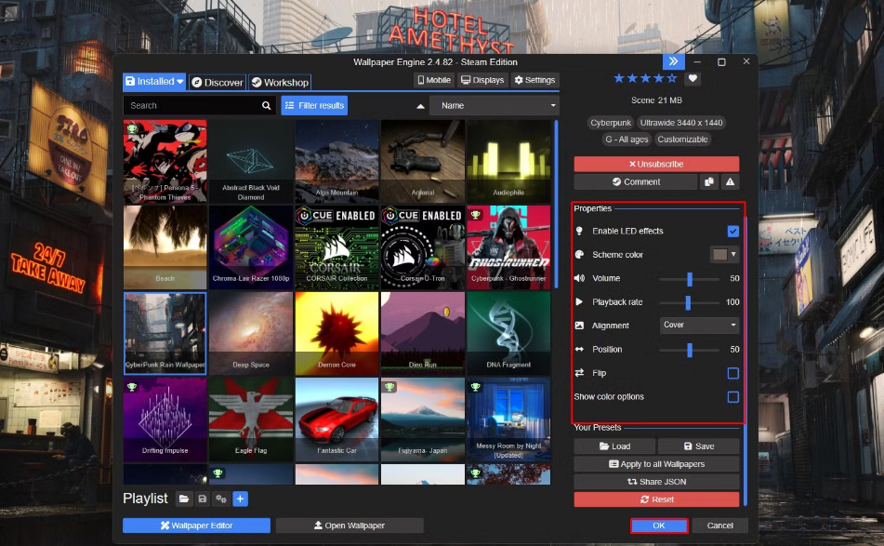Open Settings
884x546 pixels.
[x=534, y=80]
